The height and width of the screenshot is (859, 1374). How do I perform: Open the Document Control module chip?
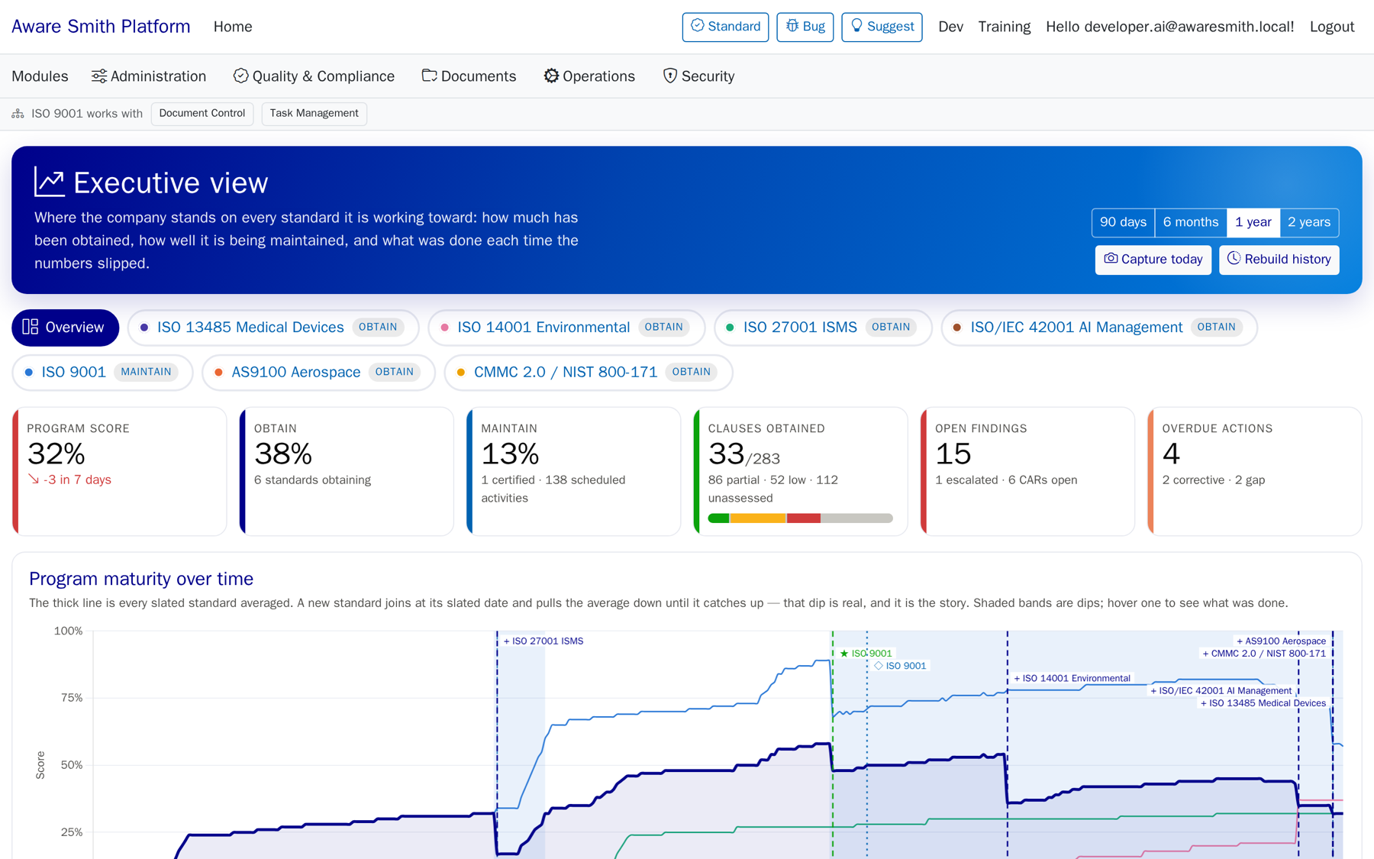click(x=202, y=114)
